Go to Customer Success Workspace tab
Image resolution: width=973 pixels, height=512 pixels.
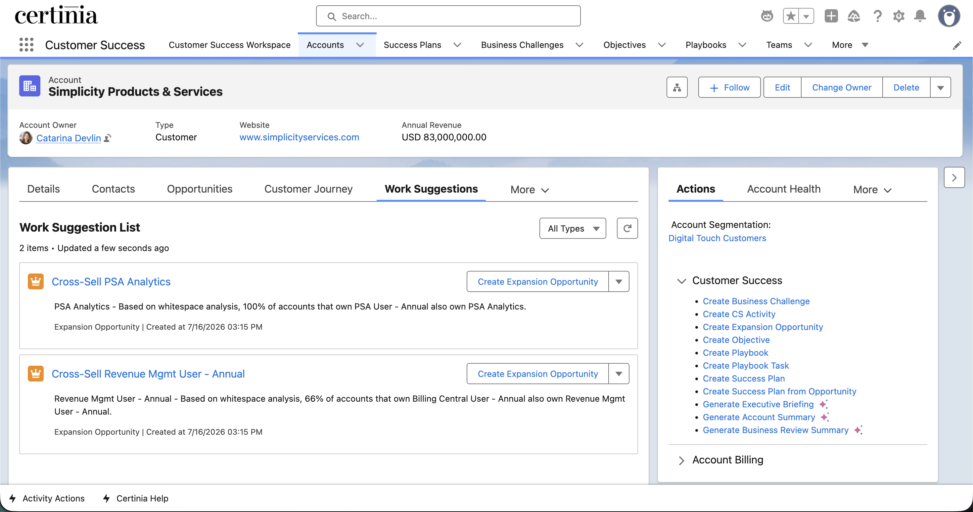click(230, 45)
